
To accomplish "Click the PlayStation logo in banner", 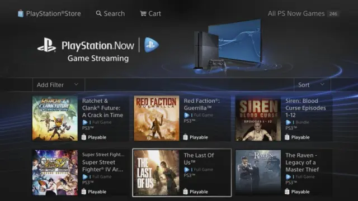I will point(46,45).
